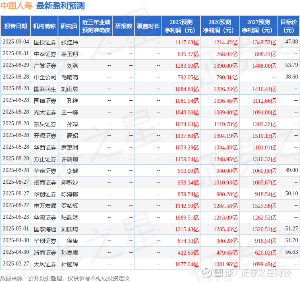Select 方正证券 institution cell
300x282 pixels.
(x=45, y=159)
